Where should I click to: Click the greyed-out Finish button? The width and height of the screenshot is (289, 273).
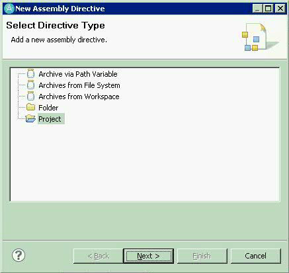[202, 256]
